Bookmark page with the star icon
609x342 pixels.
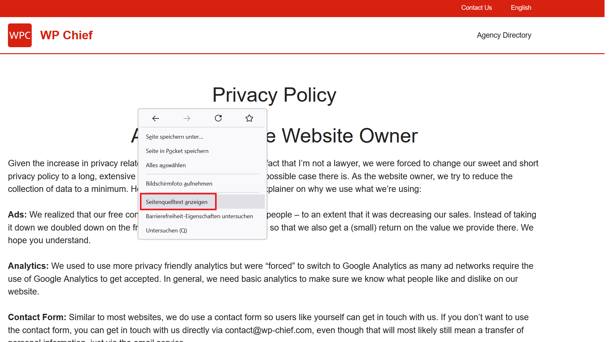point(249,118)
